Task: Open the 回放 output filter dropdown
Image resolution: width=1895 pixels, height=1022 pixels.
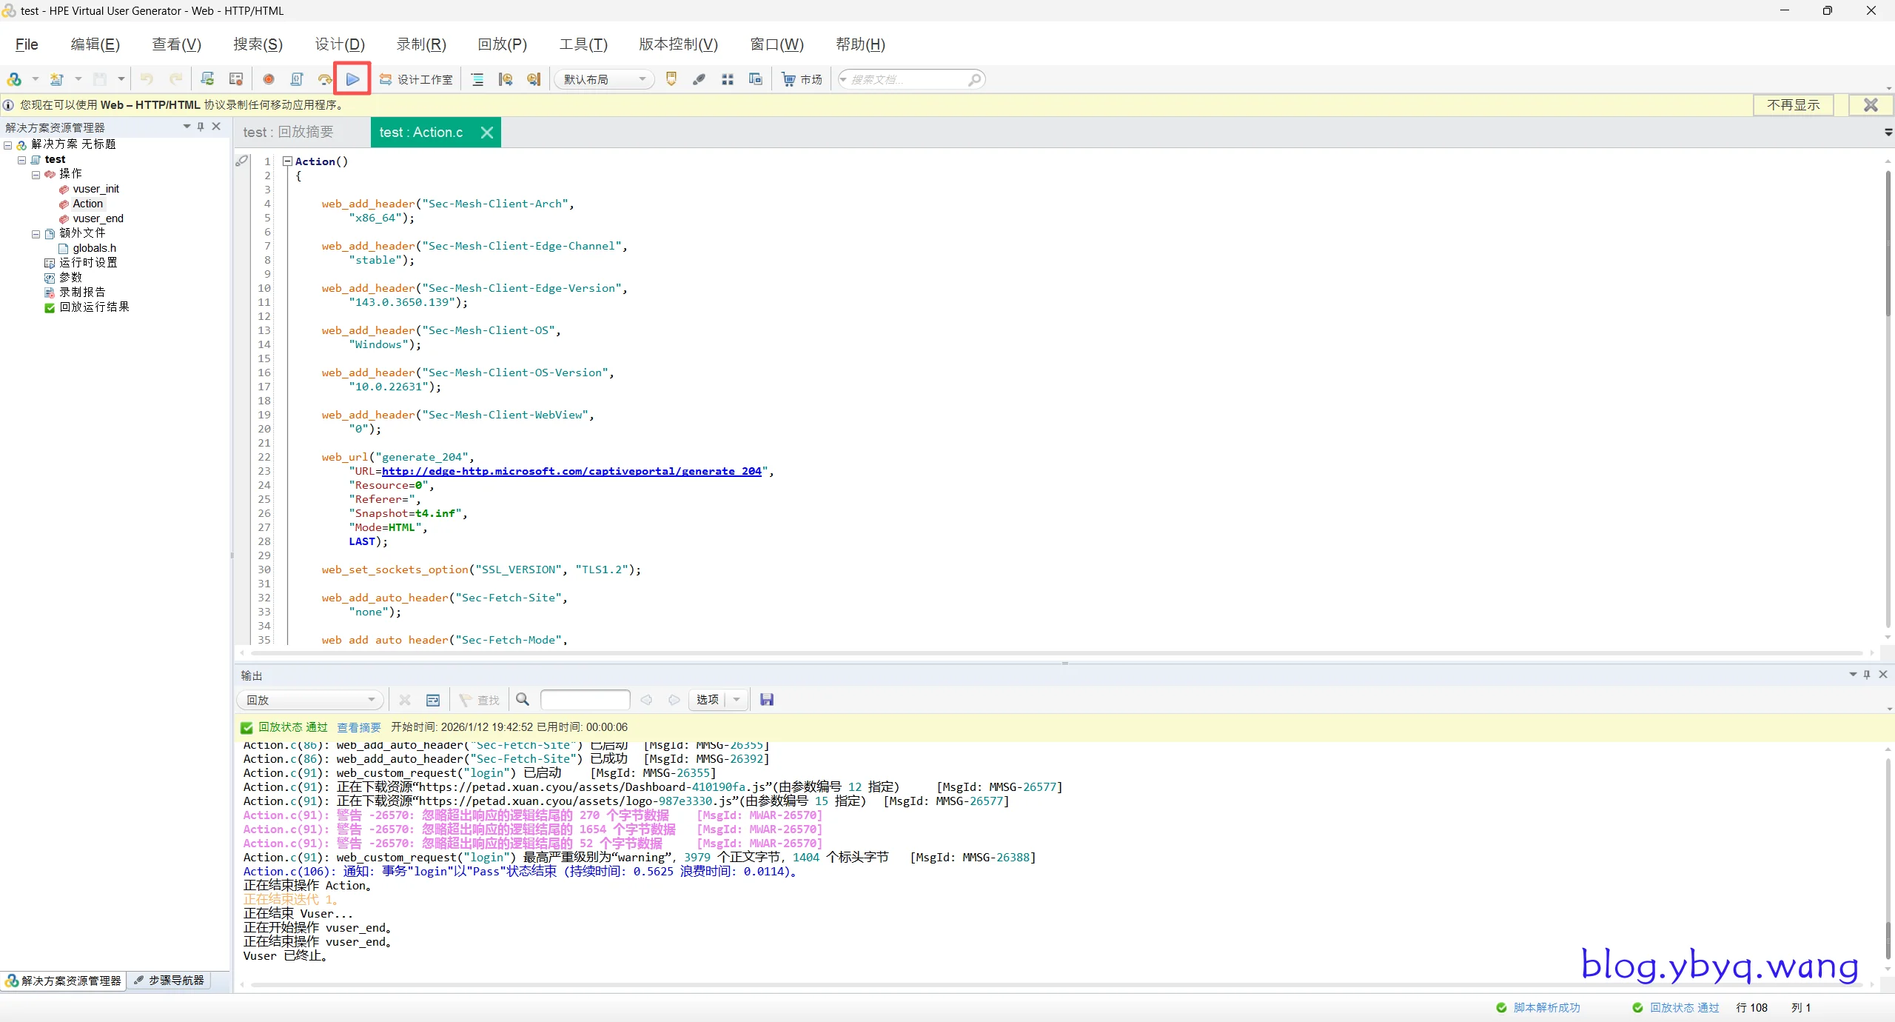Action: click(x=310, y=700)
